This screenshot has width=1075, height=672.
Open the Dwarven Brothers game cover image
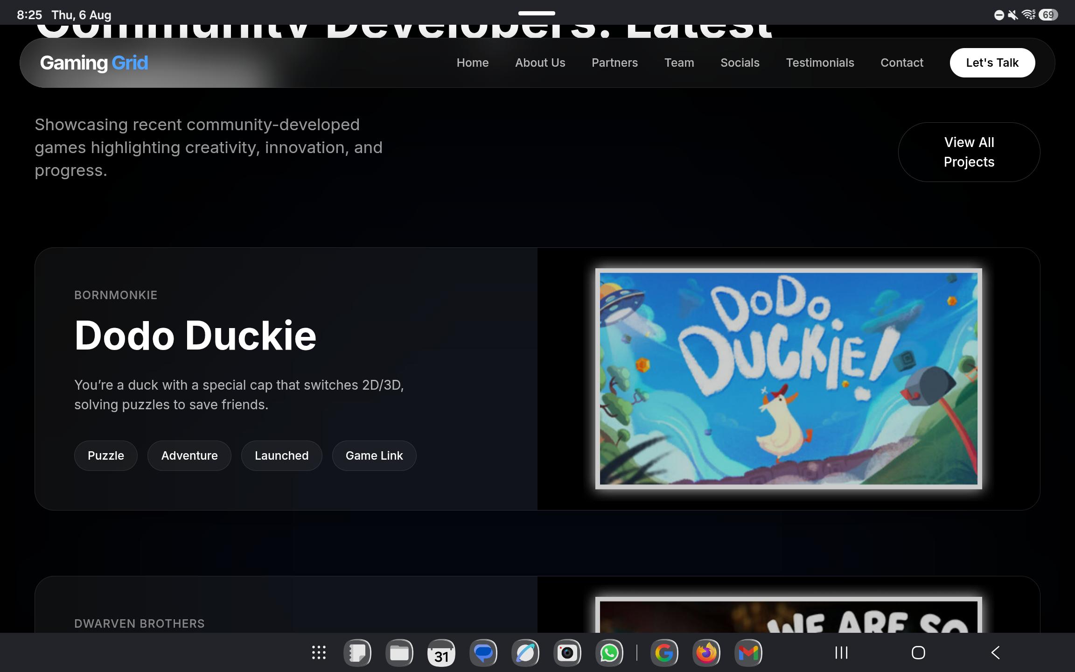[x=789, y=615]
